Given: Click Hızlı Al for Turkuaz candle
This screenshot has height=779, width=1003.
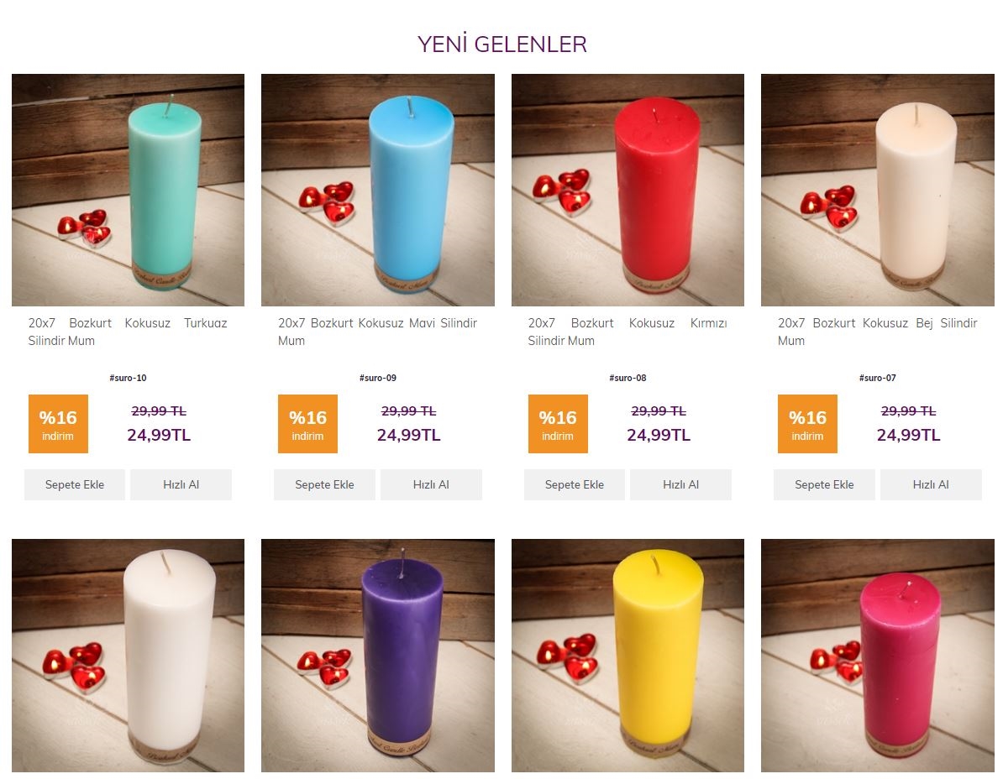Looking at the screenshot, I should [x=181, y=484].
